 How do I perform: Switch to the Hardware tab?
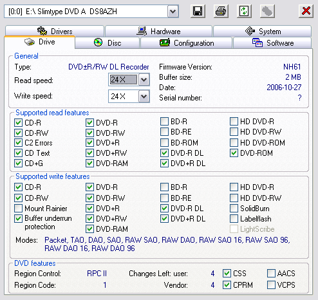click(158, 32)
